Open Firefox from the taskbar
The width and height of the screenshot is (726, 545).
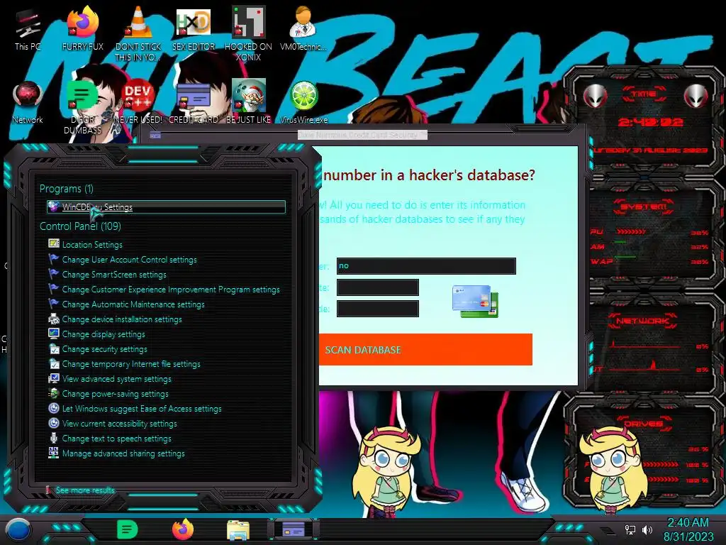183,529
